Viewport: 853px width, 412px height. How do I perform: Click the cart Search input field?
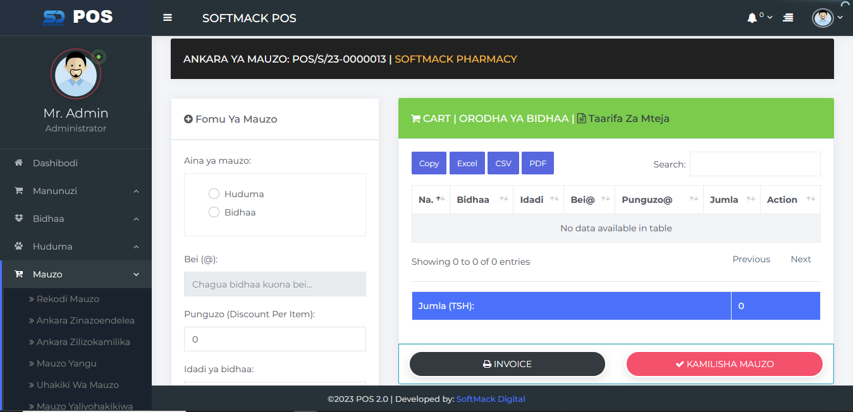point(754,164)
